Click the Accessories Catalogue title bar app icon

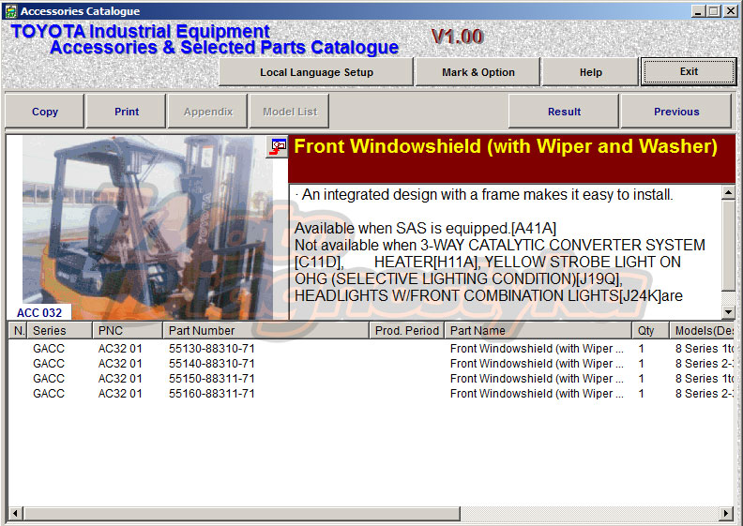(x=10, y=11)
